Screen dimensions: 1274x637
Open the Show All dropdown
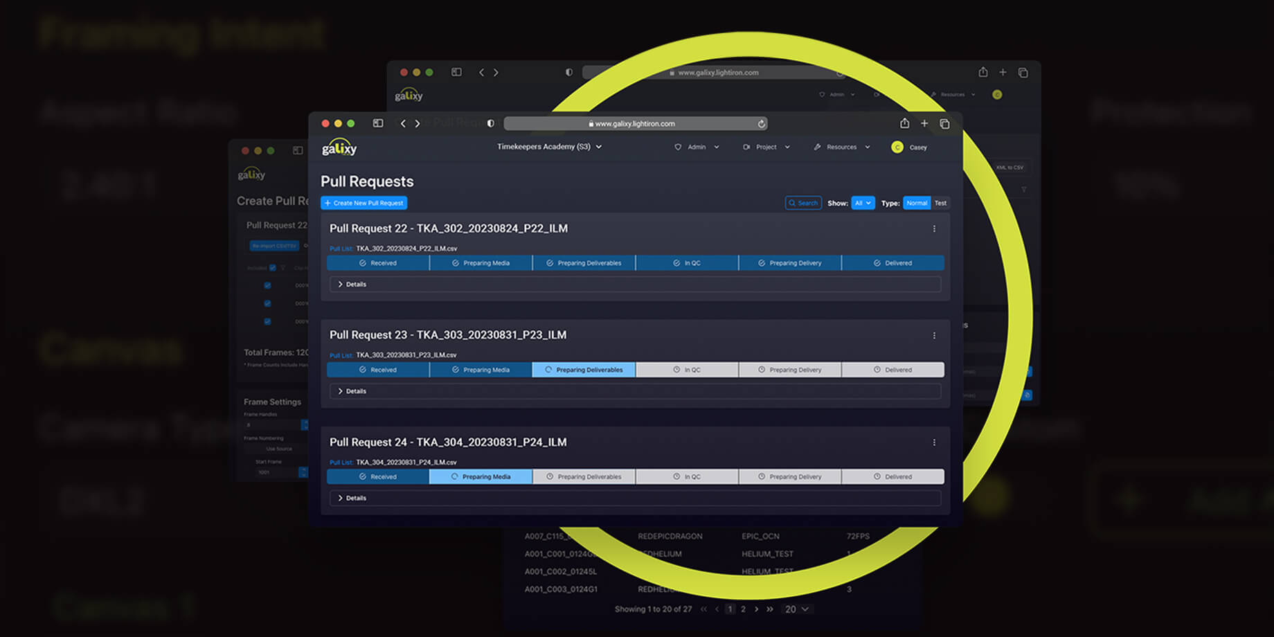click(863, 203)
